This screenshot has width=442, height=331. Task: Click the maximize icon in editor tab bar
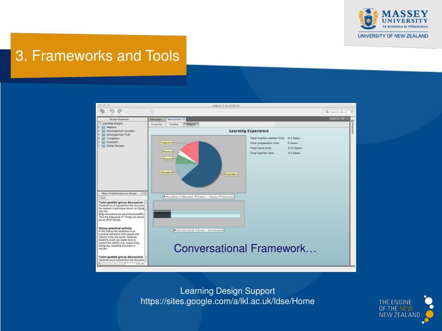click(x=347, y=119)
